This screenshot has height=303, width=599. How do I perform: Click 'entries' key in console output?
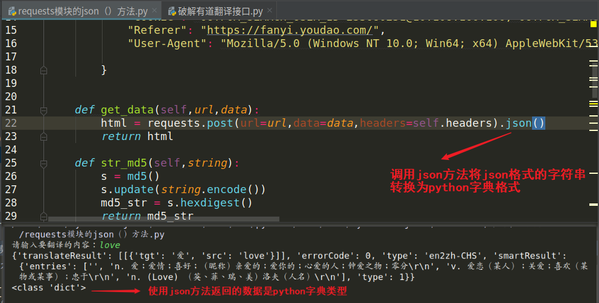tap(49, 266)
